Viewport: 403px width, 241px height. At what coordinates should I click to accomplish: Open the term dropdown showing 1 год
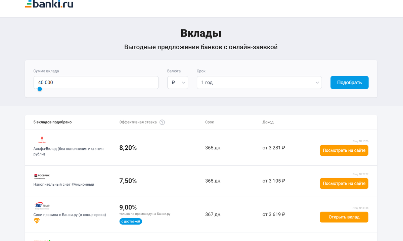tap(259, 83)
